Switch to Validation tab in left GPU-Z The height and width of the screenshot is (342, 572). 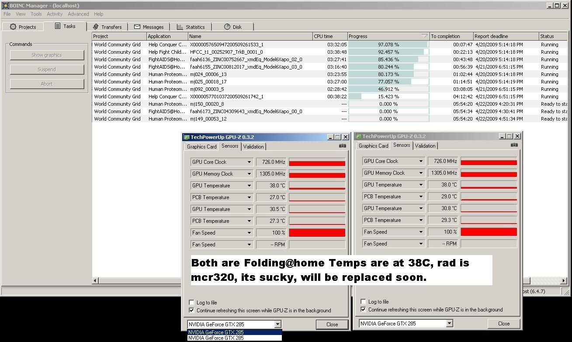(x=253, y=147)
